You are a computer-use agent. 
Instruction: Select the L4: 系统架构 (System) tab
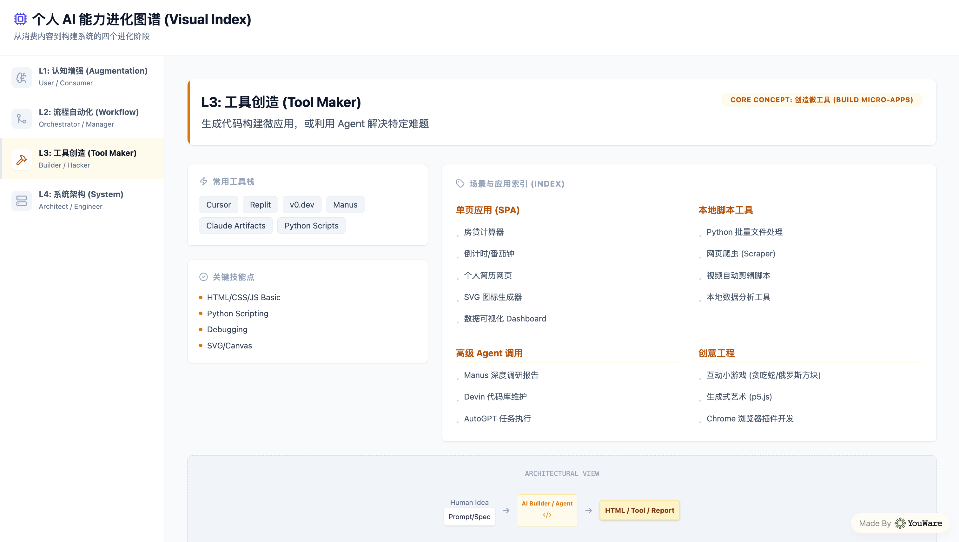82,200
